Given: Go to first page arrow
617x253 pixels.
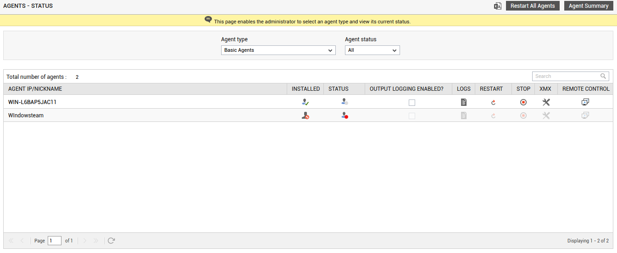Looking at the screenshot, I should point(11,241).
